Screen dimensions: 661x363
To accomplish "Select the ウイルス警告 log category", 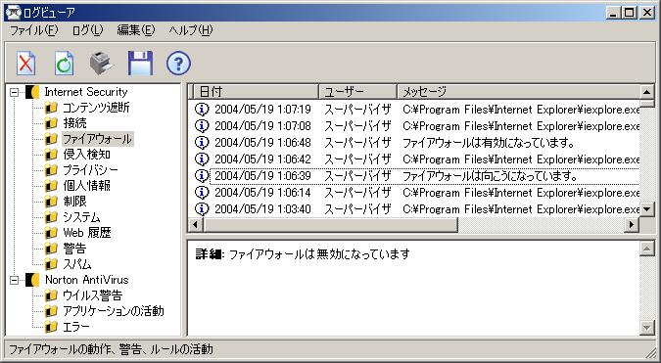I will (92, 295).
